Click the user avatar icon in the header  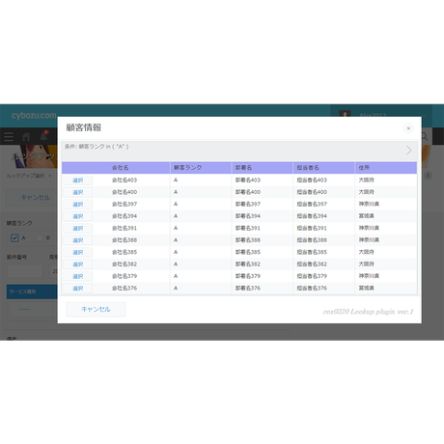pos(345,114)
